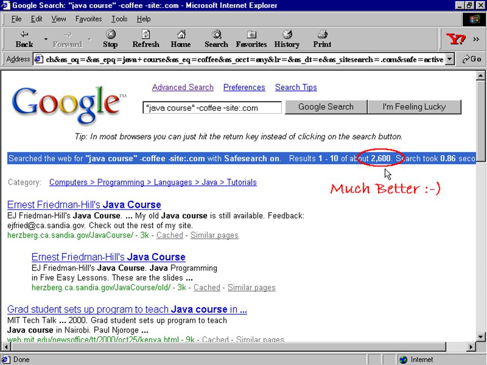Click the horizontal scrollbar thumb
This screenshot has width=487, height=365.
tap(228, 347)
